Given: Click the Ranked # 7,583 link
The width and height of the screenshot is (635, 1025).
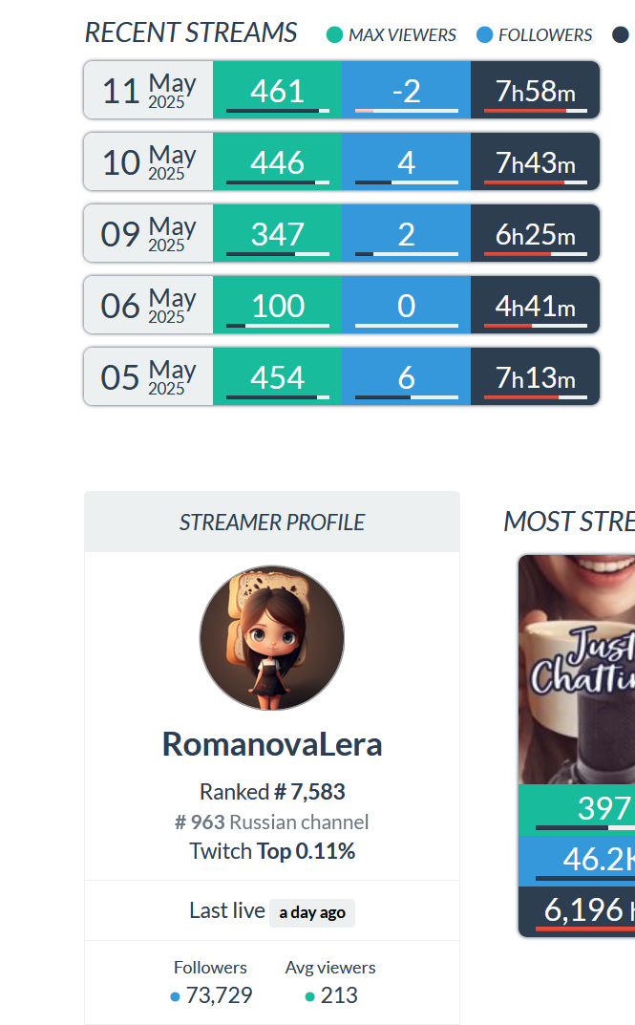Looking at the screenshot, I should click(x=272, y=792).
